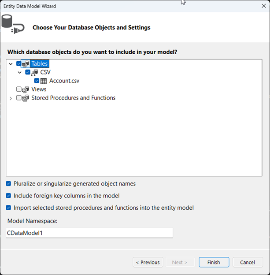Click the Views node icon
Viewport: 270px width, 275px height.
tap(26, 89)
